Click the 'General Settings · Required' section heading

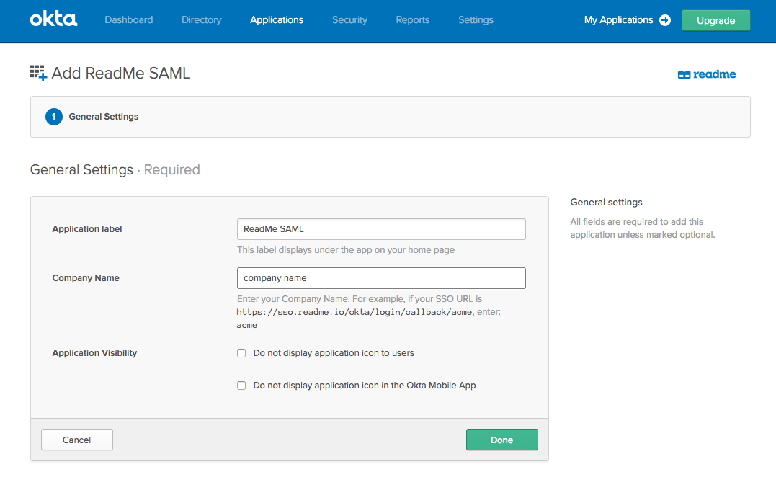click(115, 170)
